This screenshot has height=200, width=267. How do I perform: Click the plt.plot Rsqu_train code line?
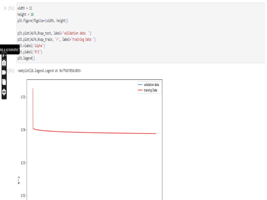click(x=57, y=39)
